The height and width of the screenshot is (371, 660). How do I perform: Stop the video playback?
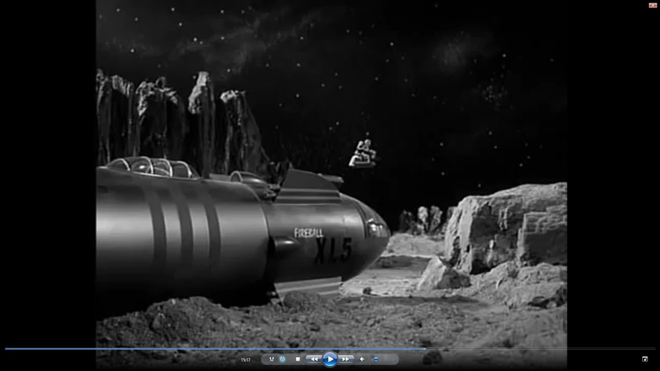(298, 359)
